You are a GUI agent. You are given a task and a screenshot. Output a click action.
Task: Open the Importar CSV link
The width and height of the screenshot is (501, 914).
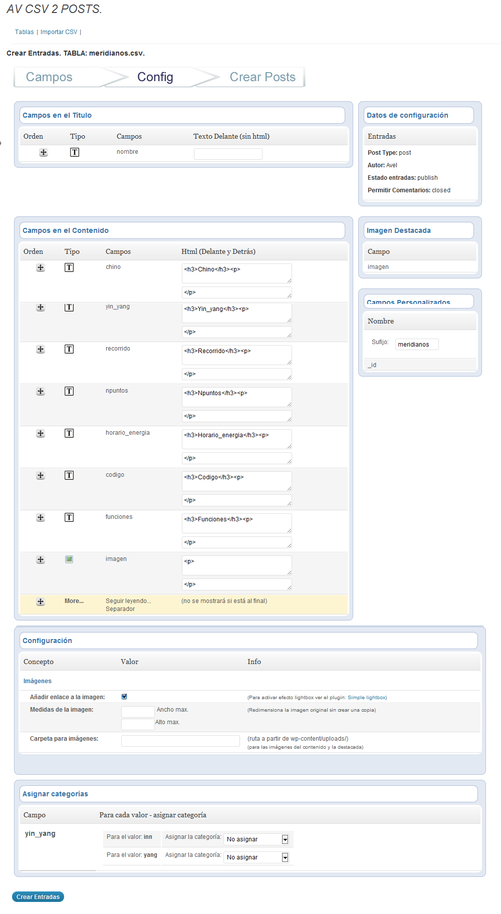[x=59, y=32]
